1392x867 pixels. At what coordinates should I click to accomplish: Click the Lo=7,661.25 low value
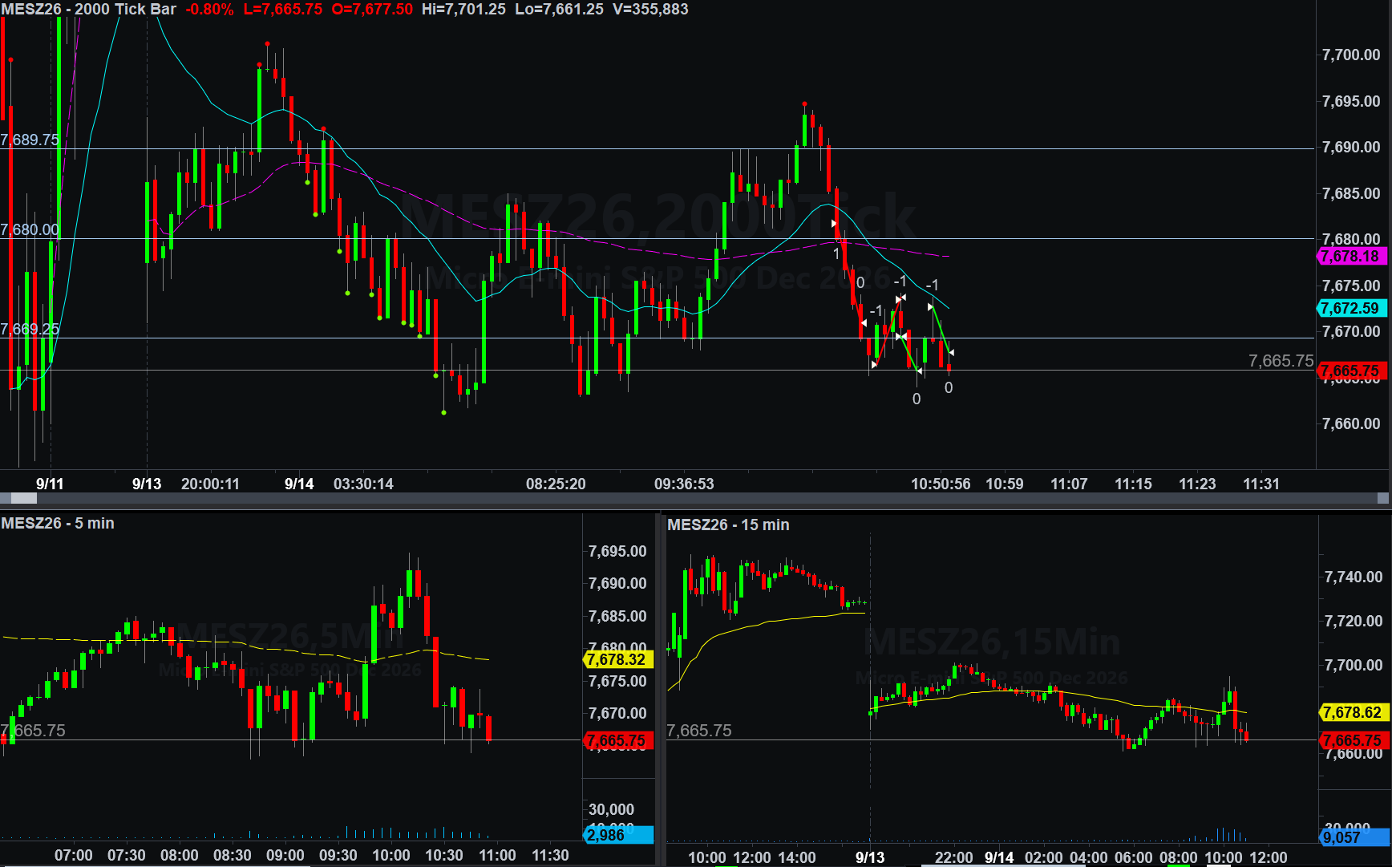559,10
